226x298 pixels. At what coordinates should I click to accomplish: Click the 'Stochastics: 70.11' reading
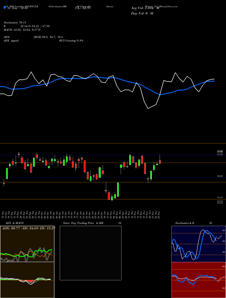[x=14, y=23]
